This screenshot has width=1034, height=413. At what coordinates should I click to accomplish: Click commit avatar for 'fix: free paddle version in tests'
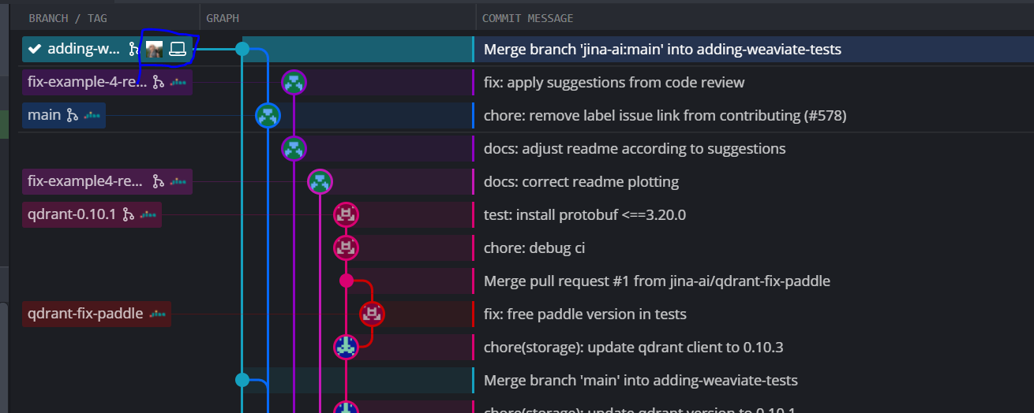[x=372, y=314]
